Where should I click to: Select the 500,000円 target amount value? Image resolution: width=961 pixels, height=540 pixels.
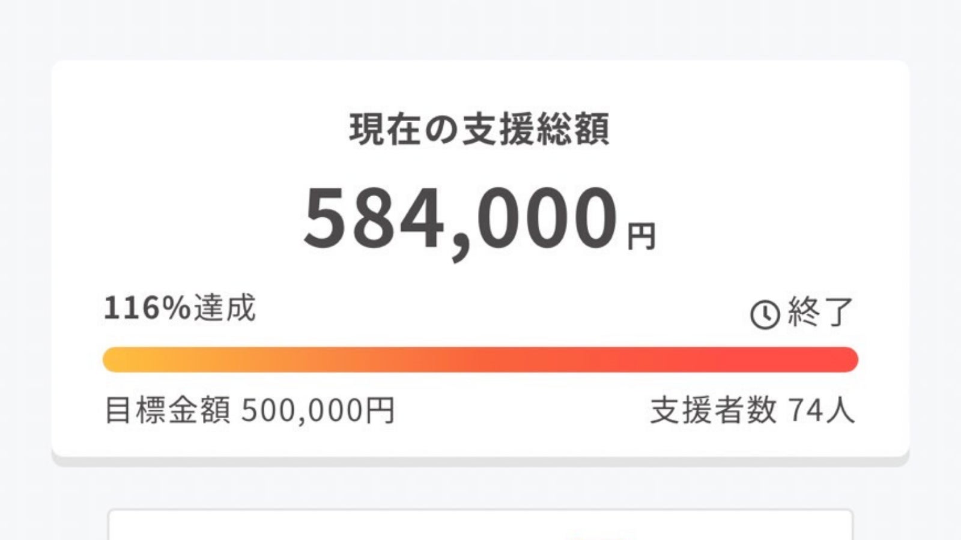318,411
